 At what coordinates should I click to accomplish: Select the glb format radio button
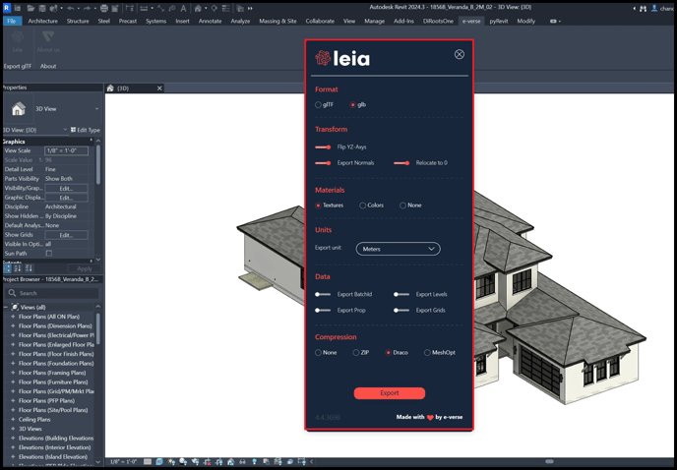click(352, 105)
